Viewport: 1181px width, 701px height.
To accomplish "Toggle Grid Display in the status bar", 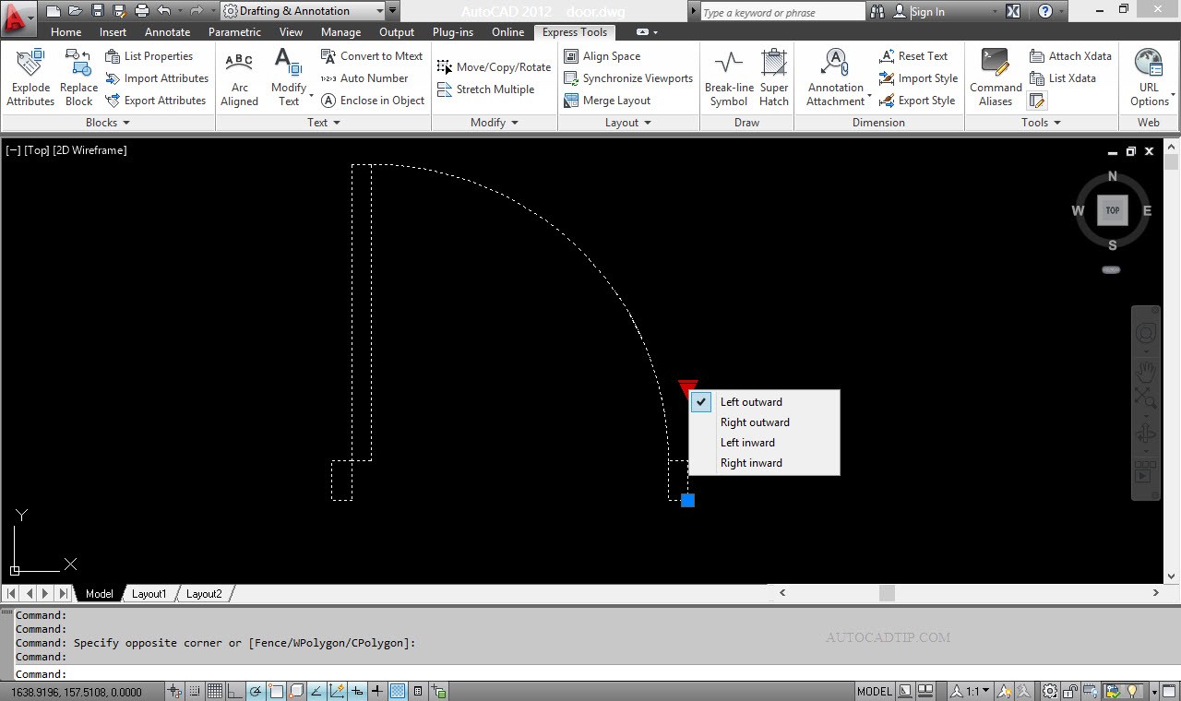I will [215, 691].
